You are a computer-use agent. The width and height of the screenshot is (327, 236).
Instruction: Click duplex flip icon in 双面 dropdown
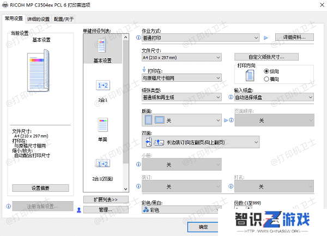click(148, 142)
